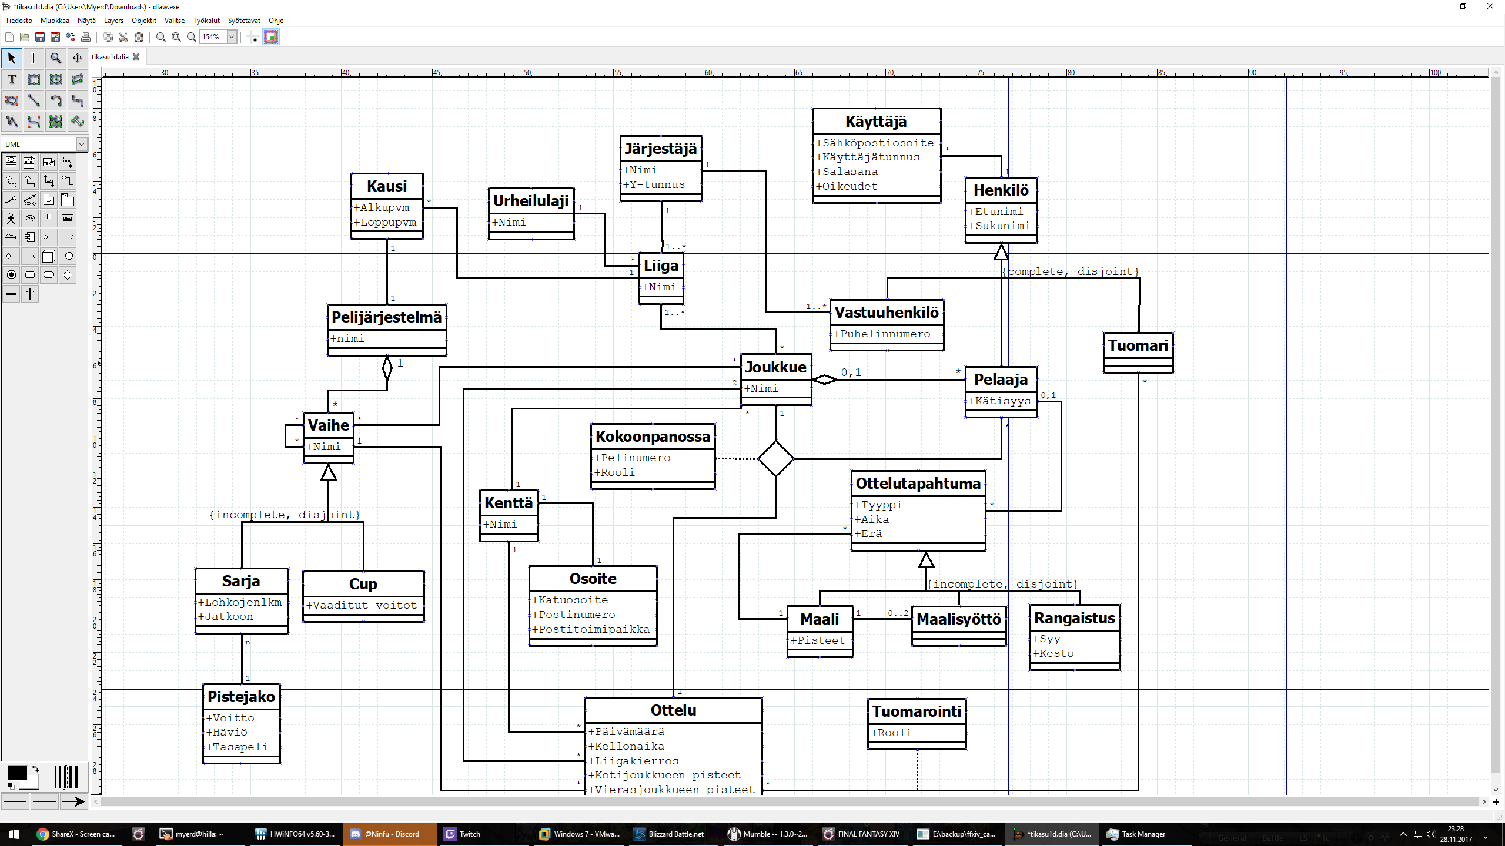Open the UML sheet selector dropdown
Viewport: 1505px width, 846px height.
tap(81, 144)
